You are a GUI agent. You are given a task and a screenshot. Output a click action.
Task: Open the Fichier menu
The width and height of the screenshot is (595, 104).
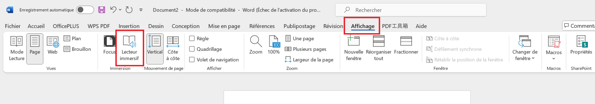click(13, 26)
